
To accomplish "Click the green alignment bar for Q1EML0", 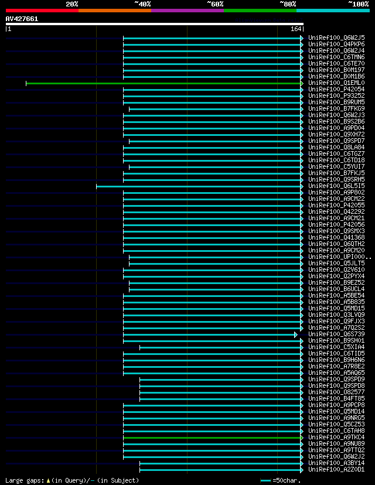I will click(165, 83).
